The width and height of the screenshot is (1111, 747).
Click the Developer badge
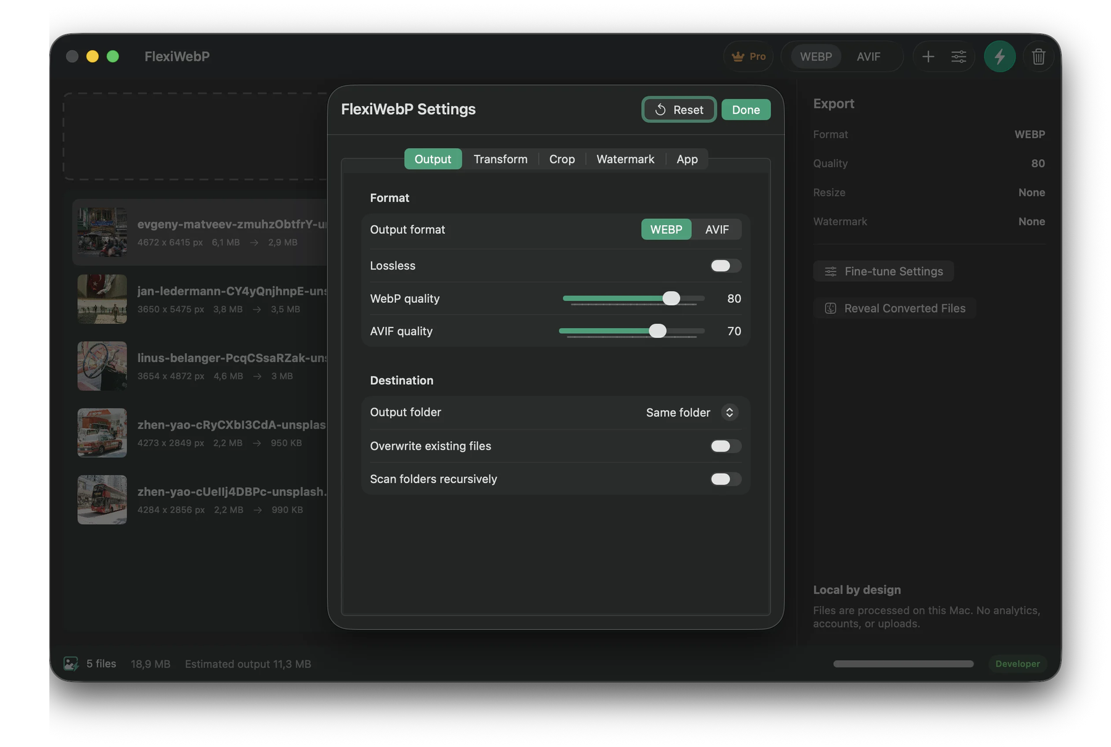tap(1017, 664)
